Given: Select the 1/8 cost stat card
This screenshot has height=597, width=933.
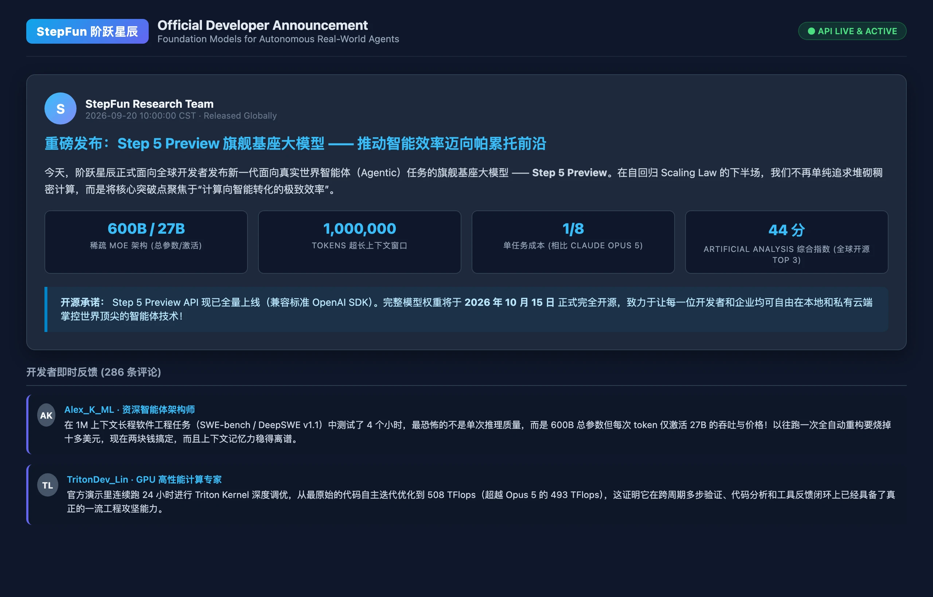Looking at the screenshot, I should [x=573, y=242].
